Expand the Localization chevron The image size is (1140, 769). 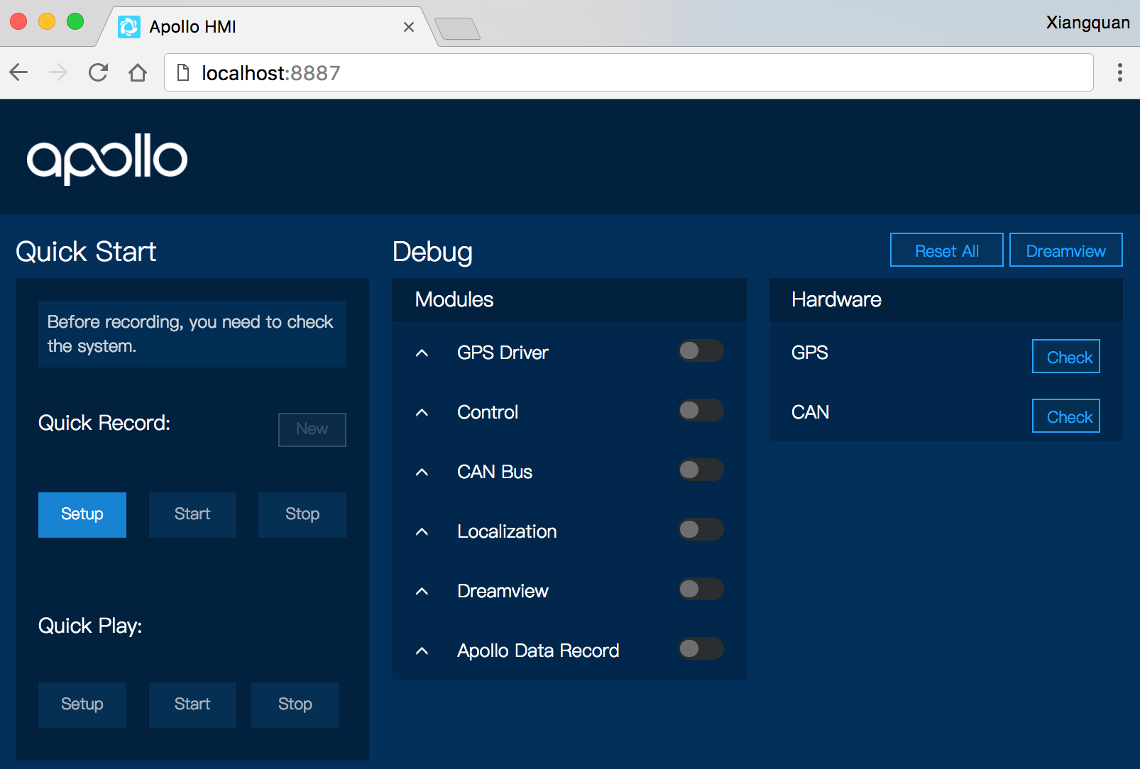pyautogui.click(x=422, y=531)
